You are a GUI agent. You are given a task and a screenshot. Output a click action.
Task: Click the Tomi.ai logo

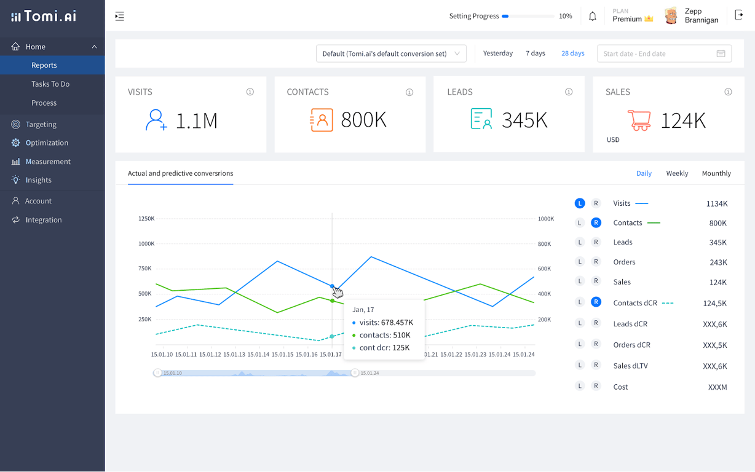coord(44,16)
